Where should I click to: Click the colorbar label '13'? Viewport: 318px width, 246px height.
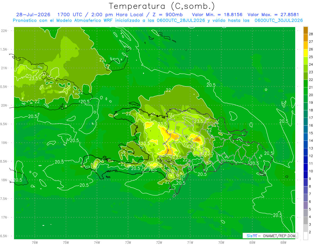click(x=311, y=148)
